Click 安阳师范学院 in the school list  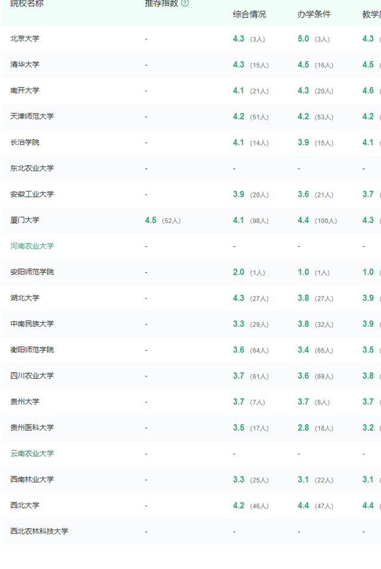[x=32, y=272]
